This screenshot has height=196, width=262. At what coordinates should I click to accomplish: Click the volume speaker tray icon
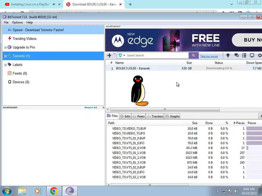(236, 191)
